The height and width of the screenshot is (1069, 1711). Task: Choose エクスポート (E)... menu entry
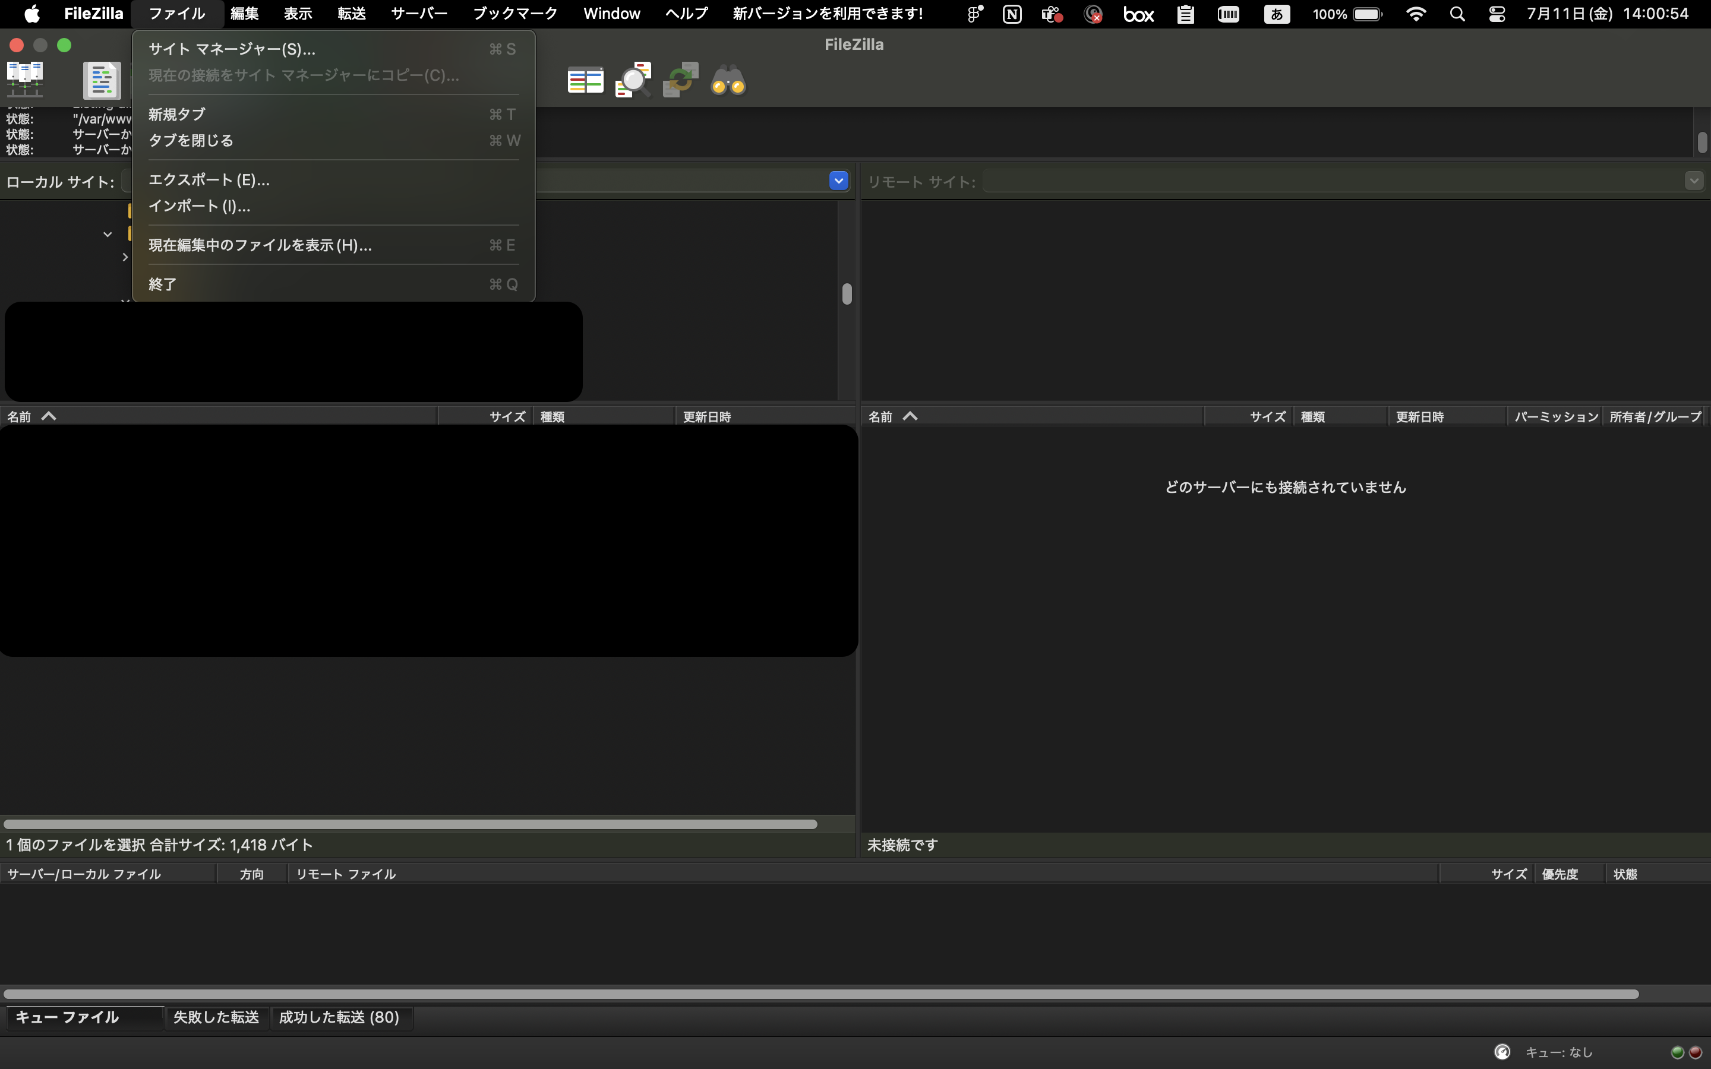tap(333, 179)
